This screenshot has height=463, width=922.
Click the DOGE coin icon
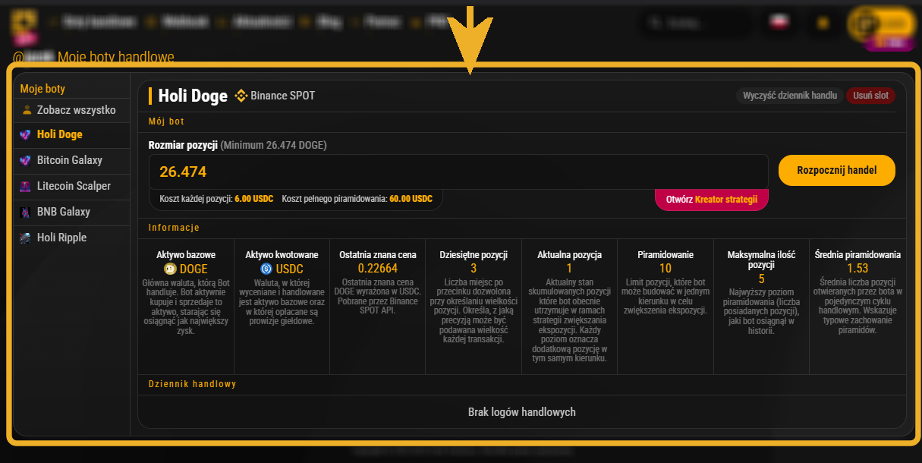(170, 269)
